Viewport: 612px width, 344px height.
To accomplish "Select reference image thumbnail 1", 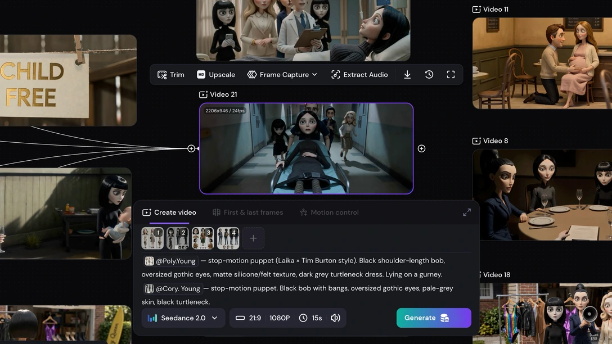I will tap(152, 238).
